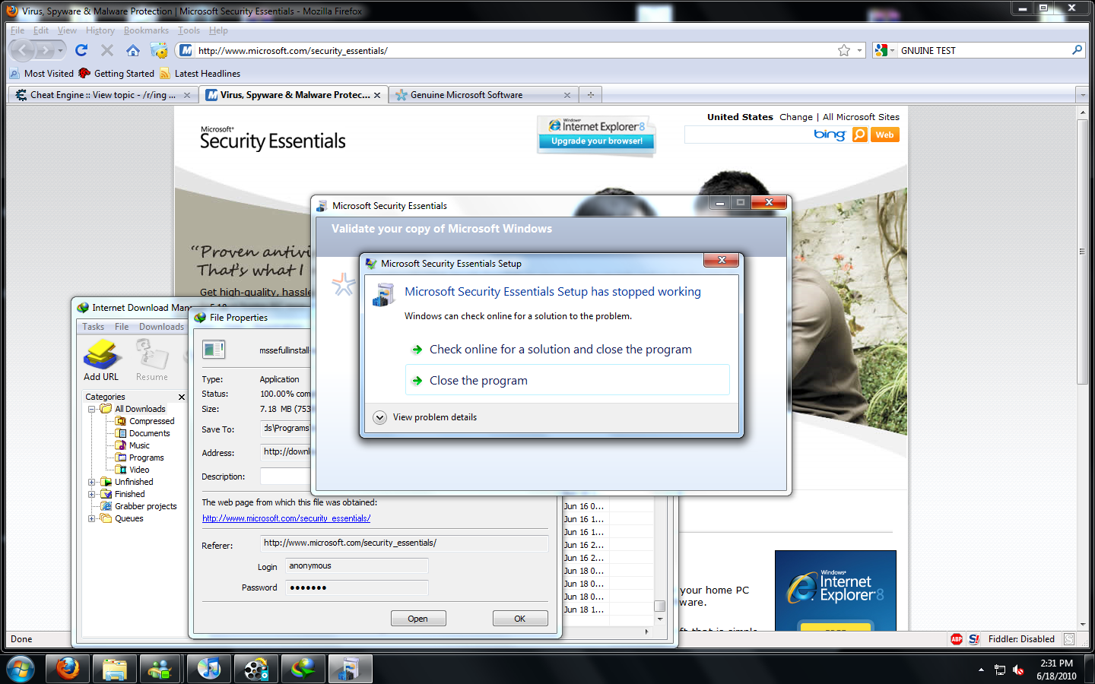Expand the Unfinished downloads category
This screenshot has height=684, width=1095.
click(92, 482)
